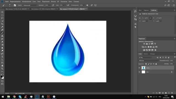
Task: Select the Eyedropper tool
Action: click(x=2, y=27)
